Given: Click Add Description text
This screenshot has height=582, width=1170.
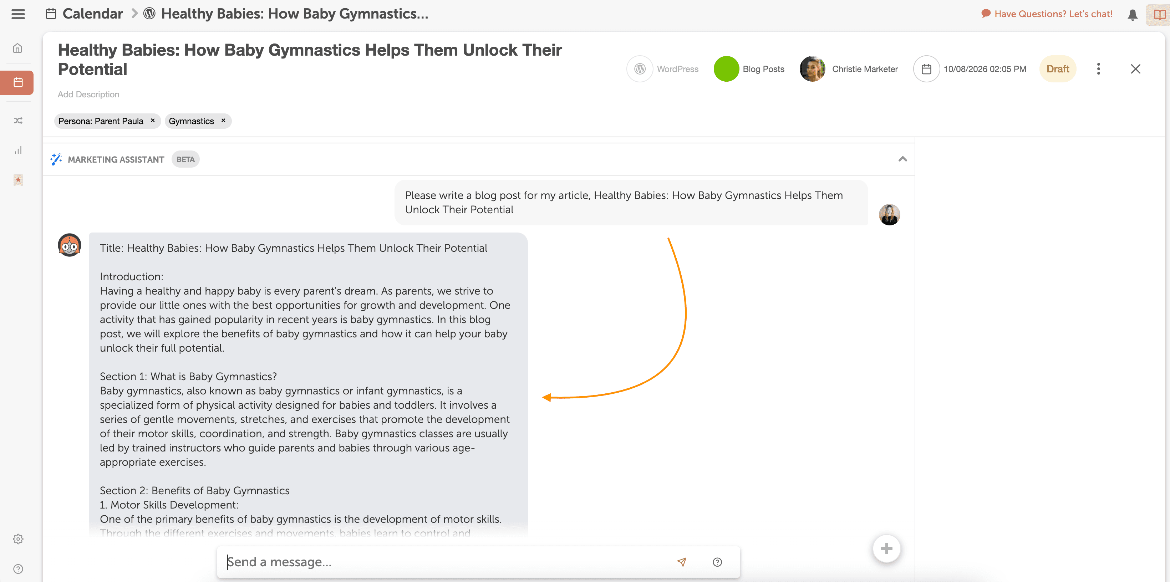Looking at the screenshot, I should [88, 95].
